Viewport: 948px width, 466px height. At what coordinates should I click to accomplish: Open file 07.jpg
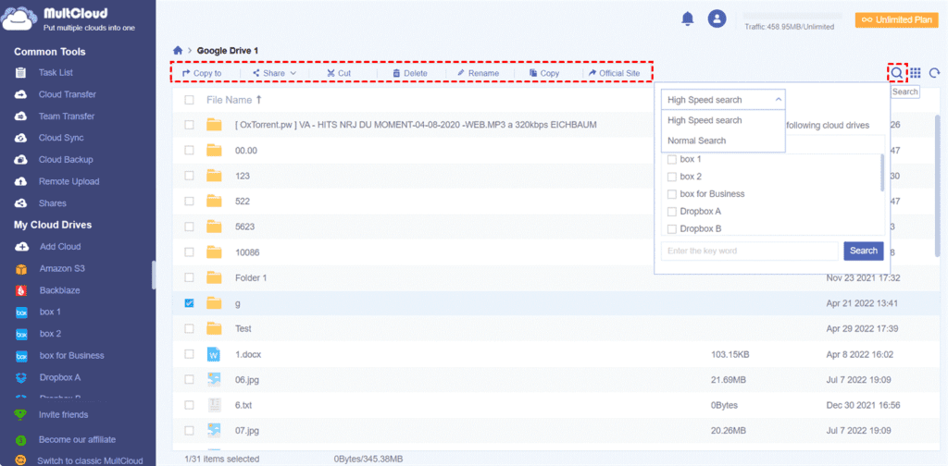click(246, 430)
